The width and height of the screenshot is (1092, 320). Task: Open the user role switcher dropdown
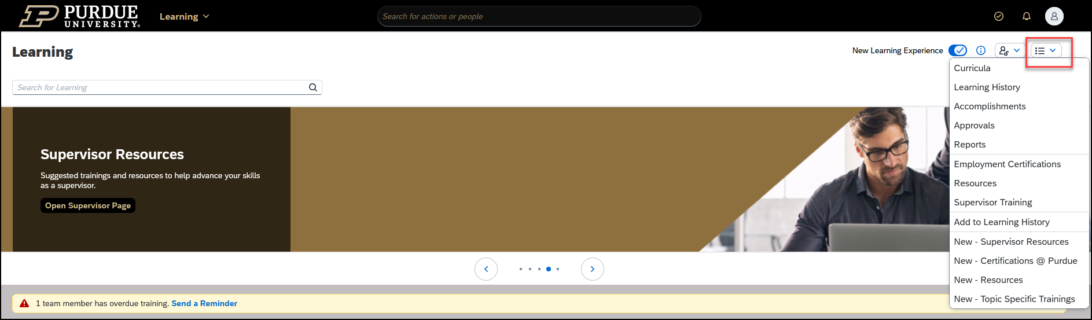pos(1009,50)
